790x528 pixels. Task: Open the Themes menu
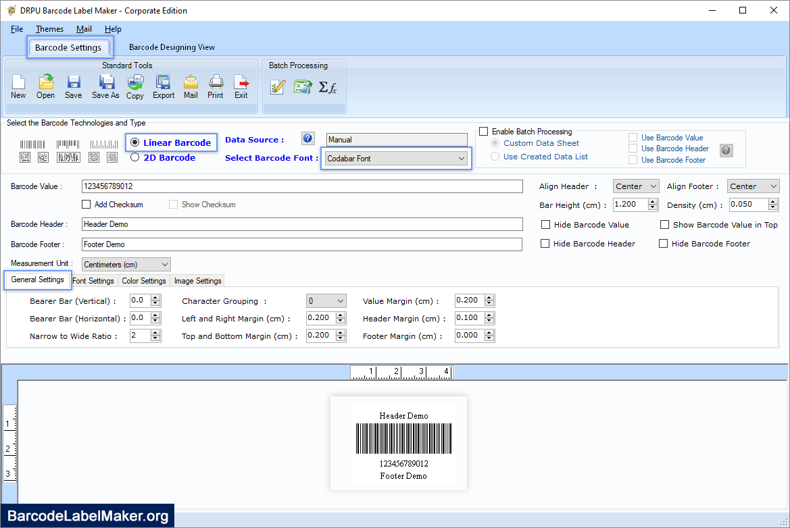click(x=49, y=29)
